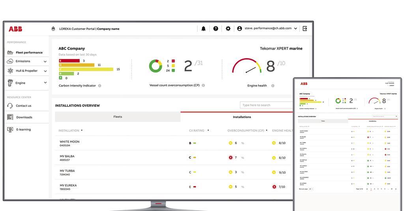Click the 8/10 health score of WHITE MOON
Screen dimensions: 404x211
(282, 143)
